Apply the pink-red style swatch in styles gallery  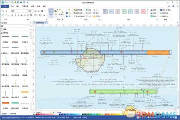tap(143, 12)
